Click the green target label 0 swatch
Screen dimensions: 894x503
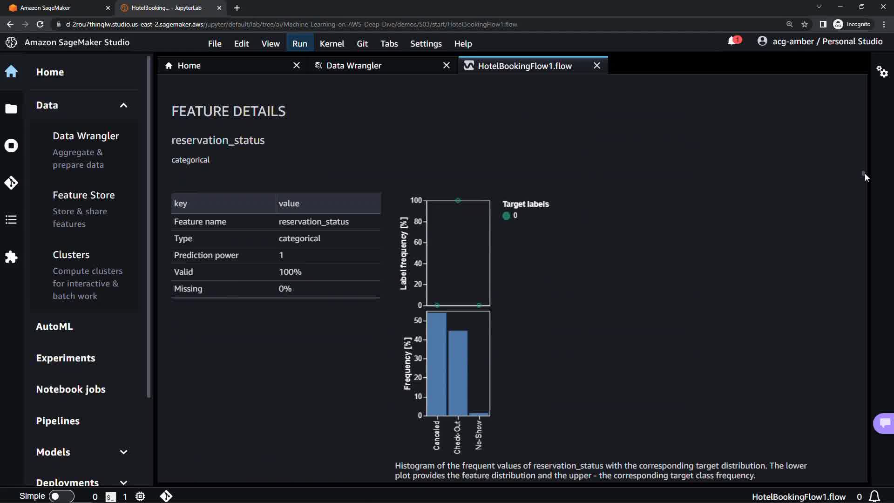tap(506, 216)
